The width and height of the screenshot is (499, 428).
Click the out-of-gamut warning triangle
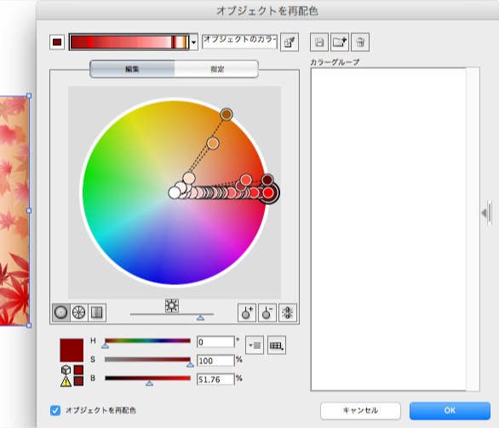click(x=66, y=381)
